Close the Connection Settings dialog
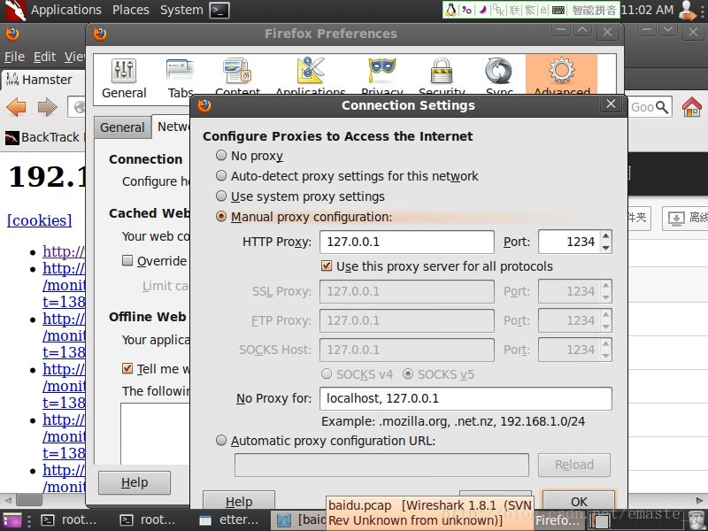708x531 pixels. 611,104
